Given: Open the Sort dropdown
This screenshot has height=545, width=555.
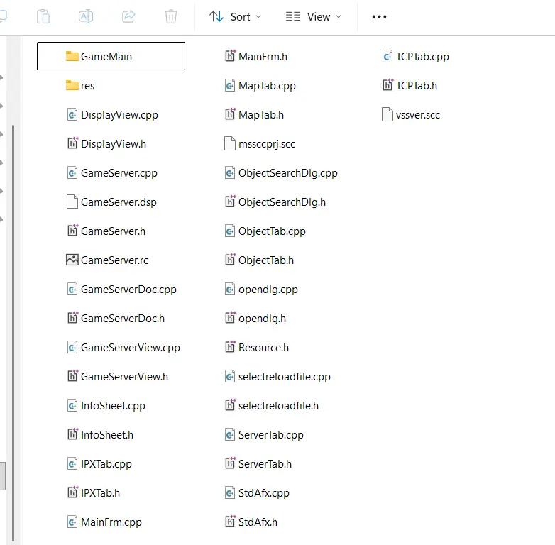Looking at the screenshot, I should (x=235, y=16).
